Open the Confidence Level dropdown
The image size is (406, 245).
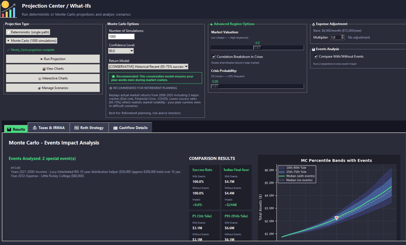pos(131,51)
